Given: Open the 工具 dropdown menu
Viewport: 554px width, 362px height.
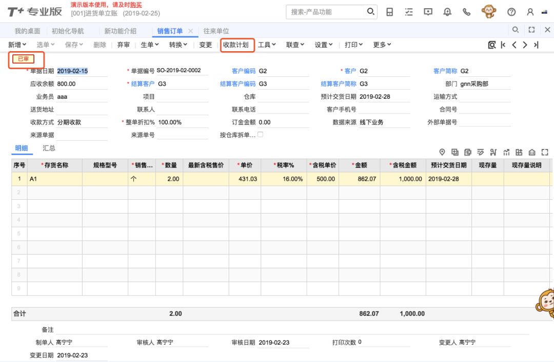Looking at the screenshot, I should [x=267, y=45].
